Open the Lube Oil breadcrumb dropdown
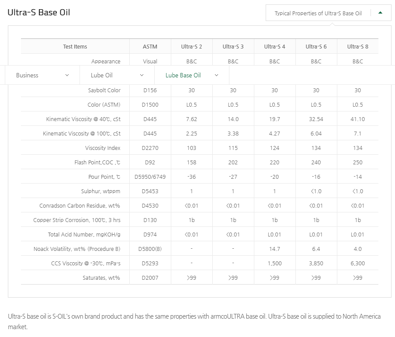395x337 pixels. [117, 75]
